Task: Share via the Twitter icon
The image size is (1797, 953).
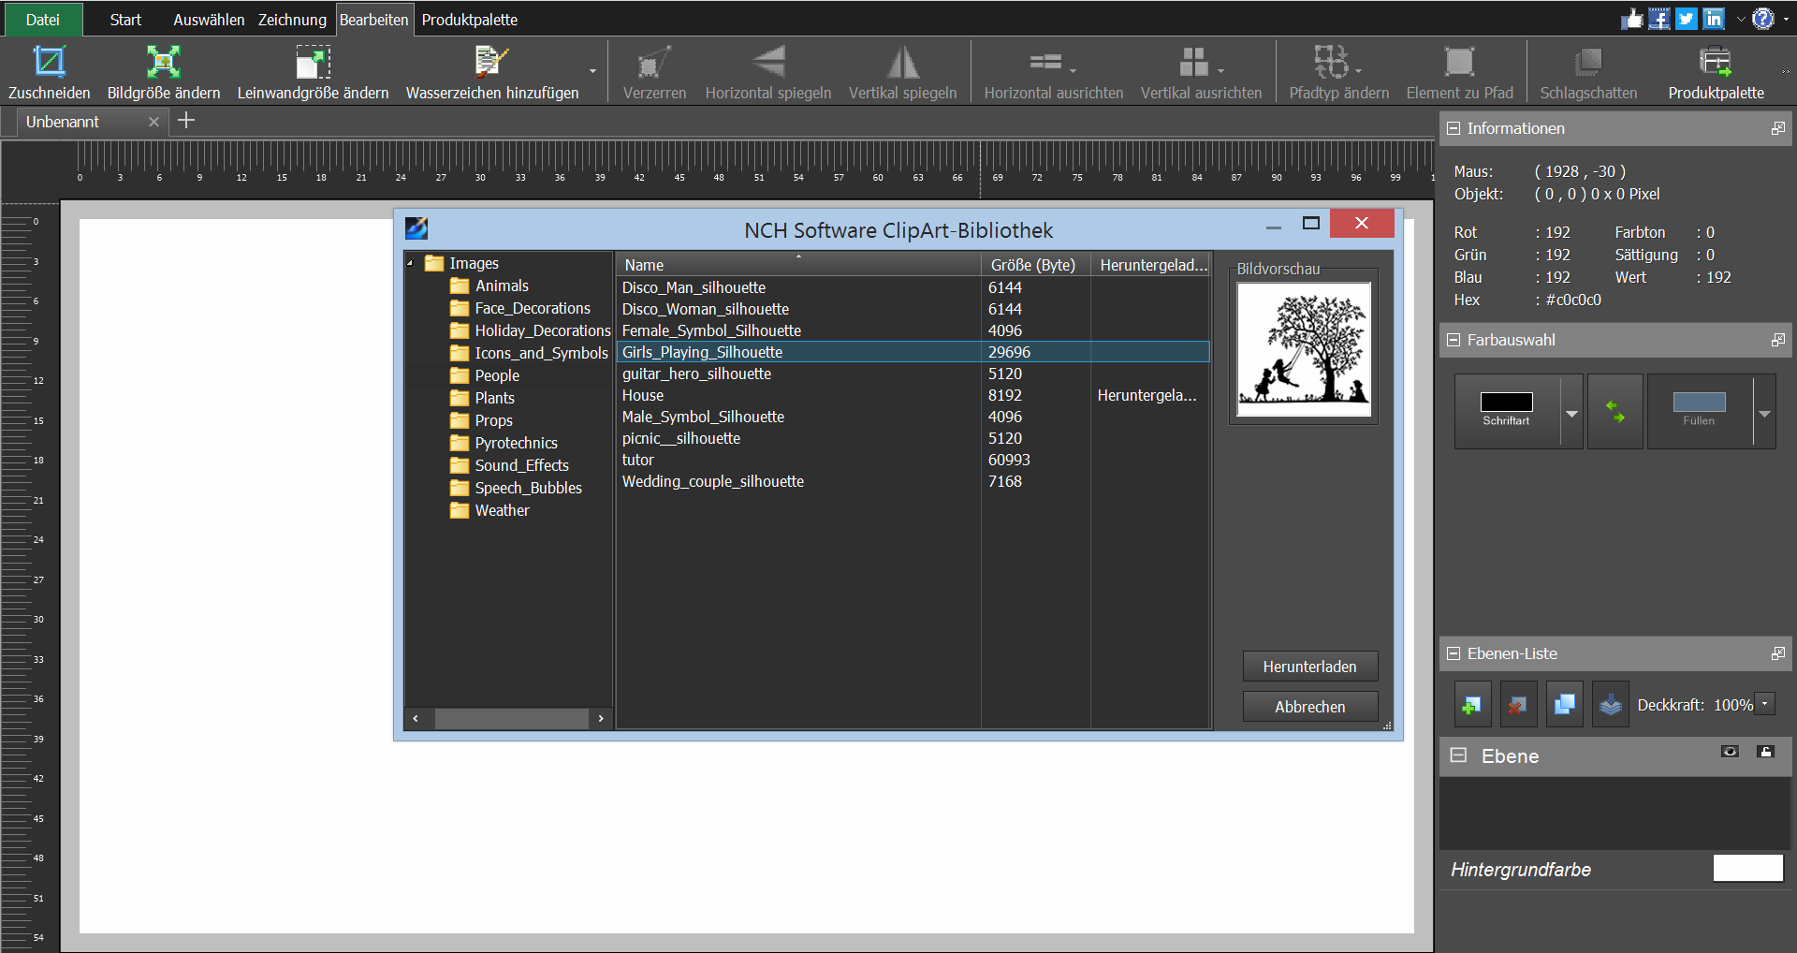Action: [1687, 19]
